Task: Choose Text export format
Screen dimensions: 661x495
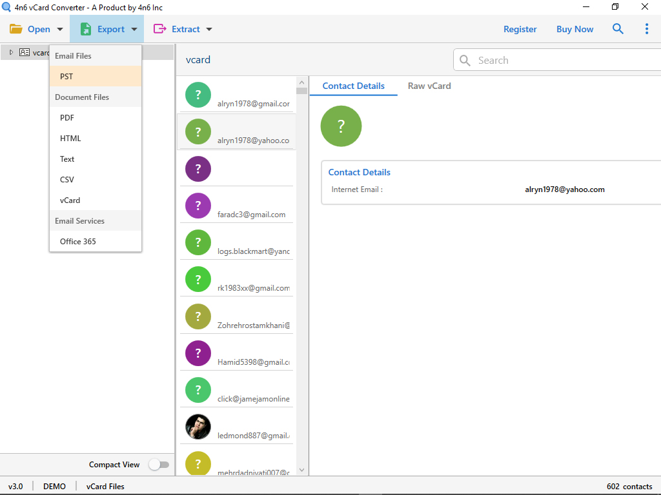Action: pos(96,159)
